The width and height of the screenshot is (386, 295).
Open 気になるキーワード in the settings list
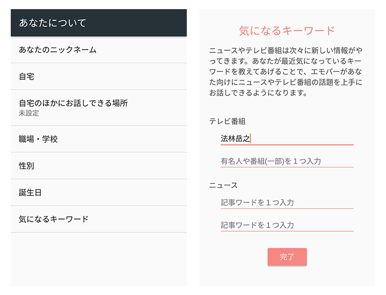[x=54, y=219]
